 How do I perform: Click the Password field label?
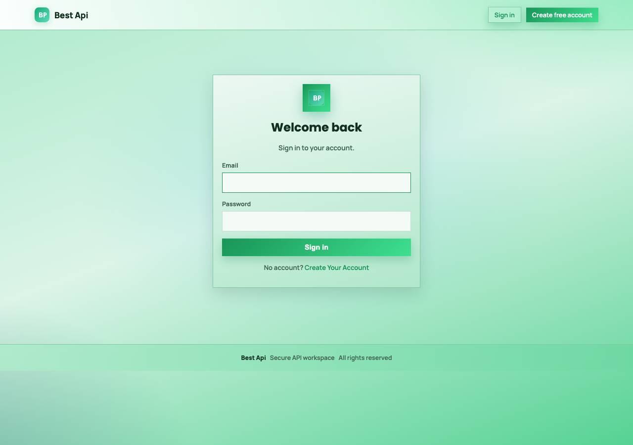(x=236, y=204)
